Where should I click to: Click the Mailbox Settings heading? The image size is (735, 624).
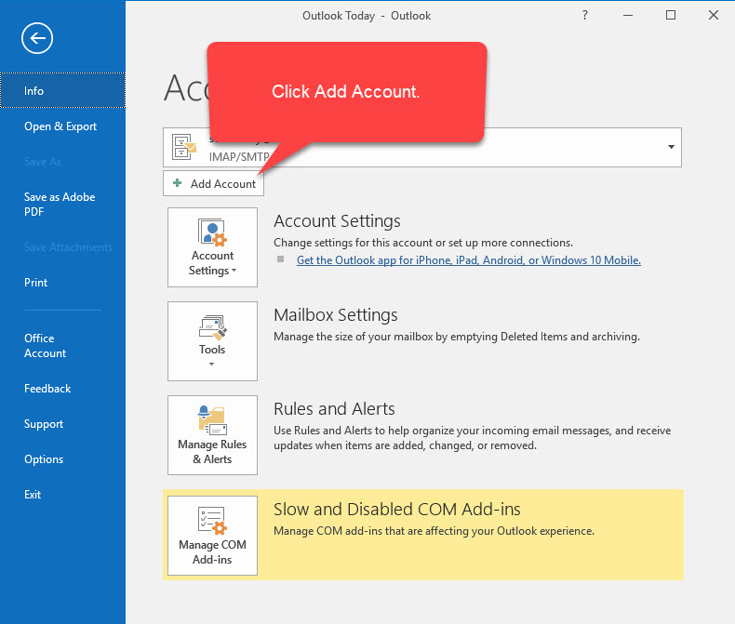pos(336,315)
